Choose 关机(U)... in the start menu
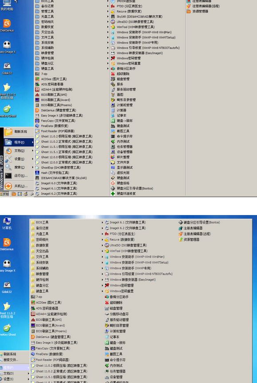This screenshot has width=257, height=383. (19, 186)
